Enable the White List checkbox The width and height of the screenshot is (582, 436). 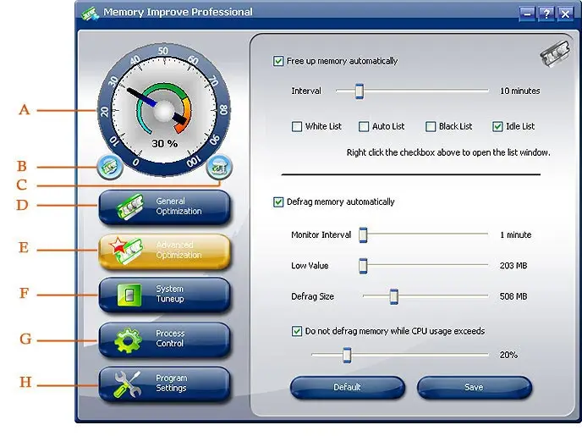(297, 127)
